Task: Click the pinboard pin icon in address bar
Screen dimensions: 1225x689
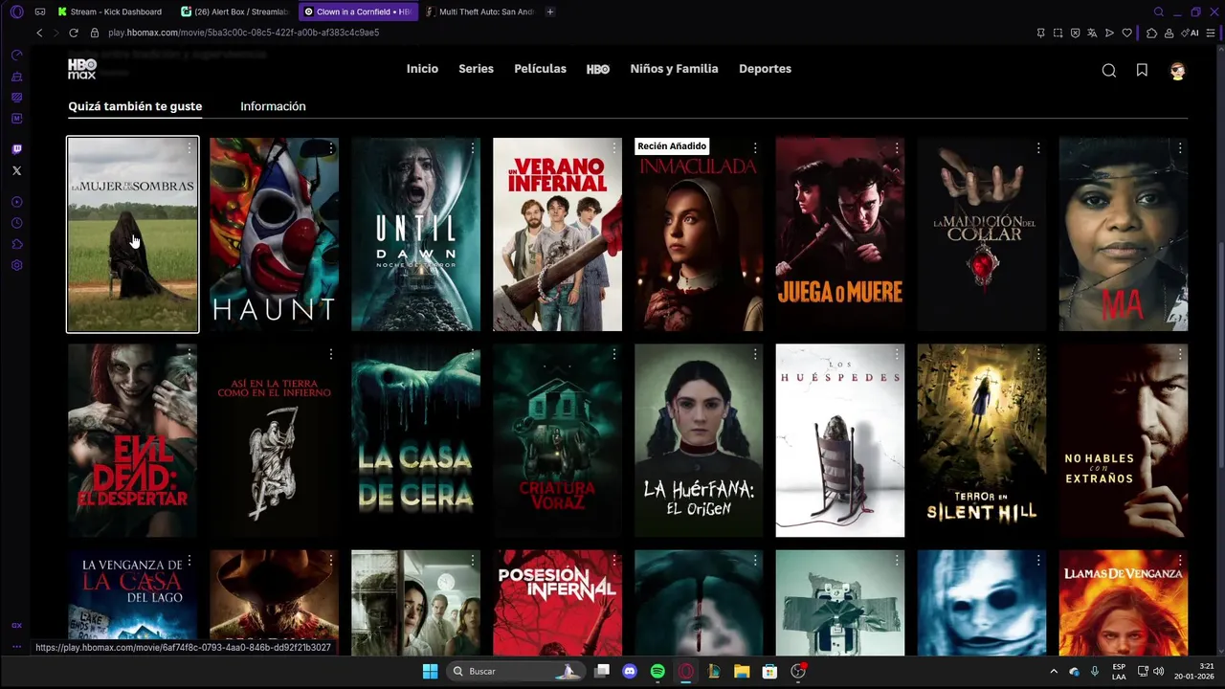Action: pyautogui.click(x=1040, y=33)
